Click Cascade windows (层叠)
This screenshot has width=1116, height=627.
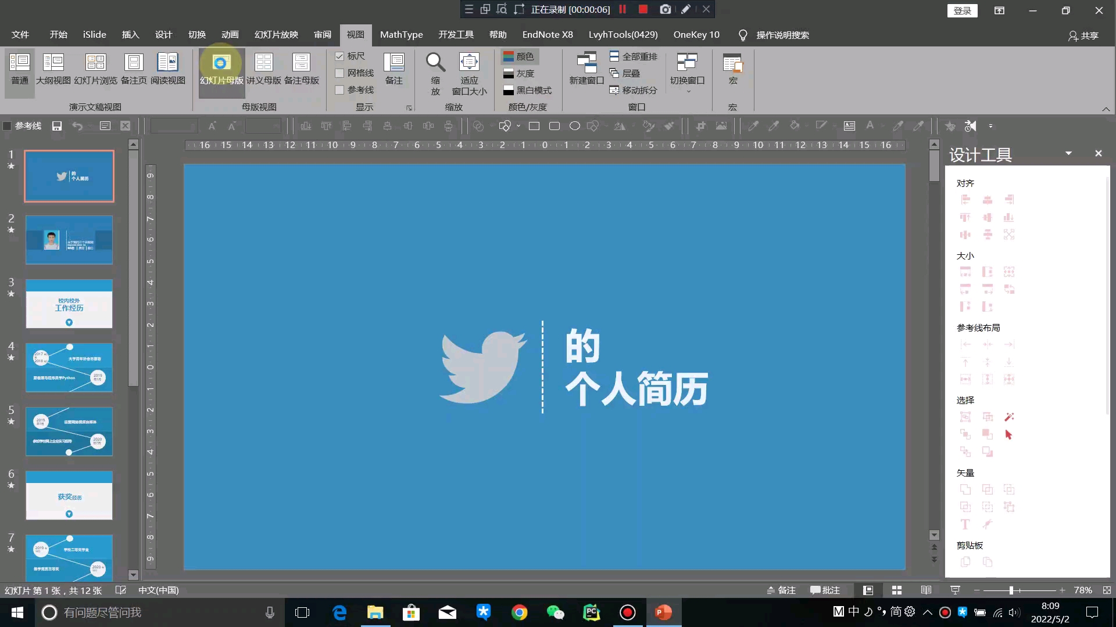click(x=625, y=73)
